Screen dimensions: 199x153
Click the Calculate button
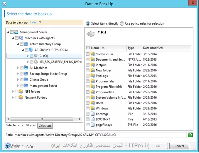point(45,126)
